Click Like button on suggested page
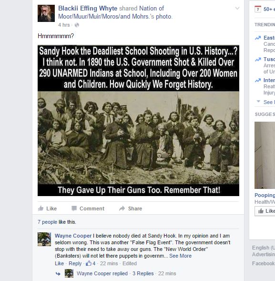The image size is (275, 281). (x=265, y=211)
